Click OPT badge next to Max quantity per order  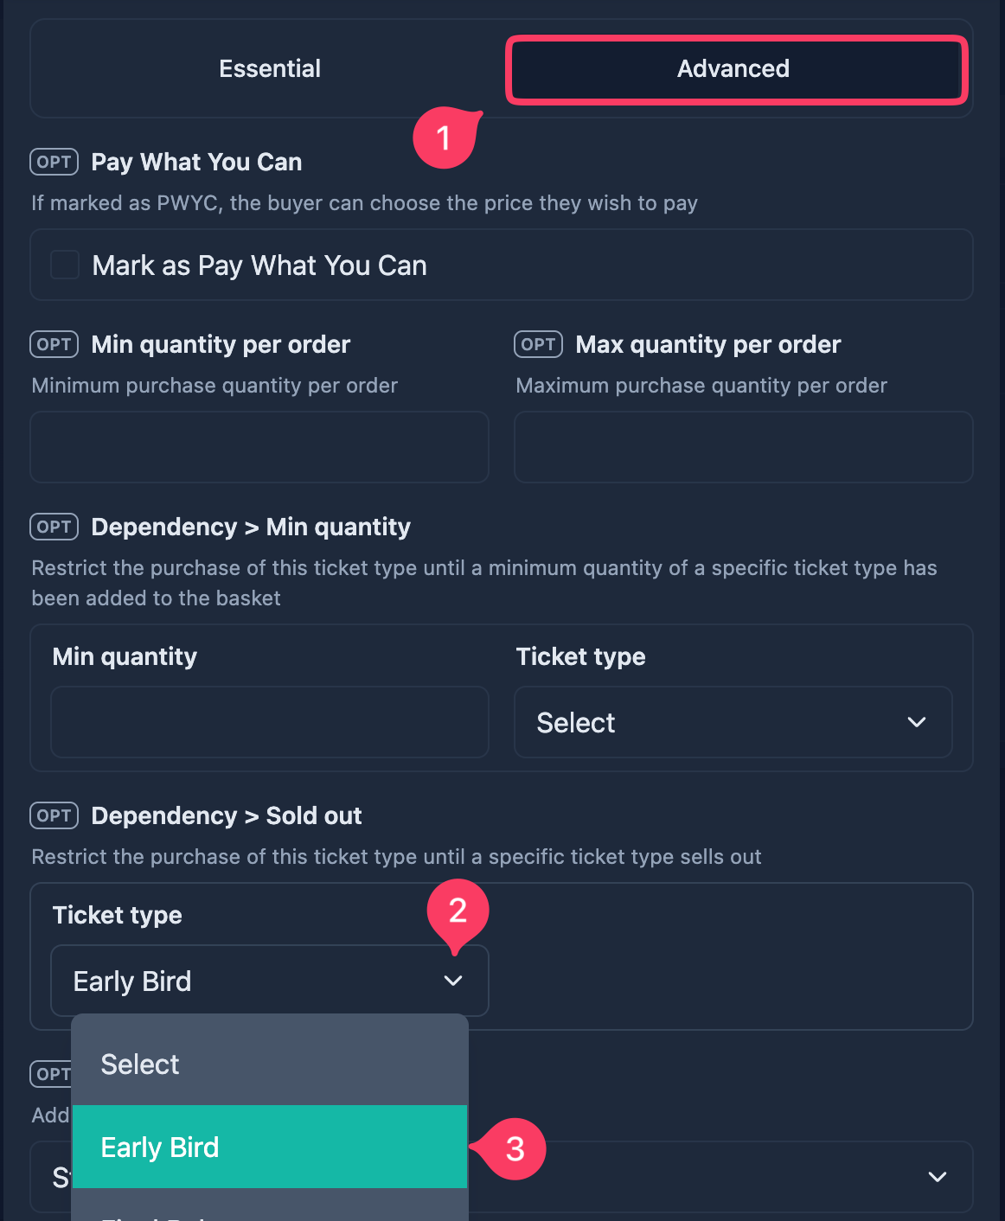click(539, 344)
